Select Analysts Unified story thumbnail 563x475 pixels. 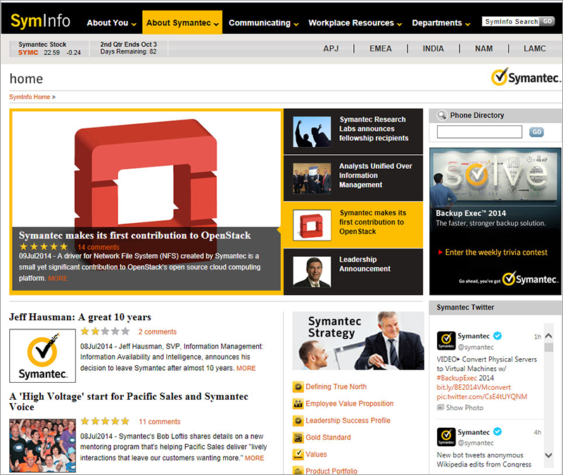click(312, 179)
